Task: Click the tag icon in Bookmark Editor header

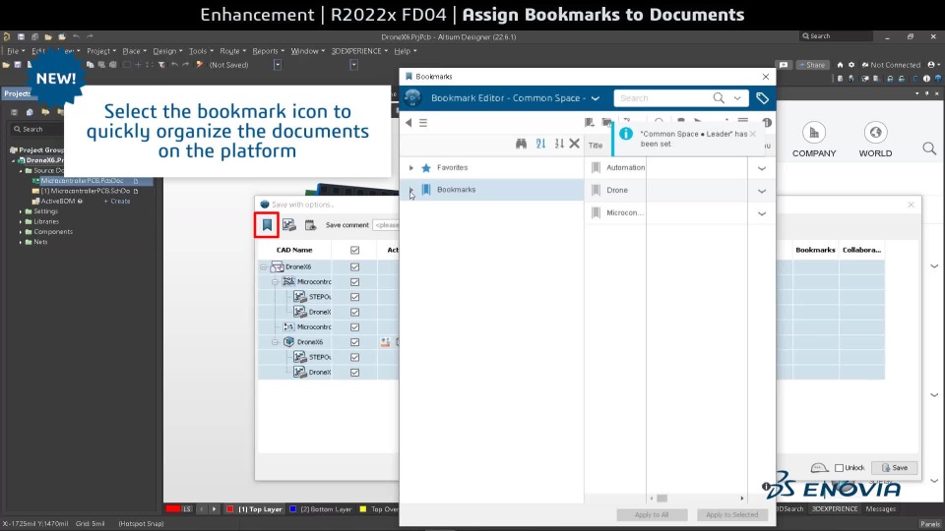Action: coord(762,98)
